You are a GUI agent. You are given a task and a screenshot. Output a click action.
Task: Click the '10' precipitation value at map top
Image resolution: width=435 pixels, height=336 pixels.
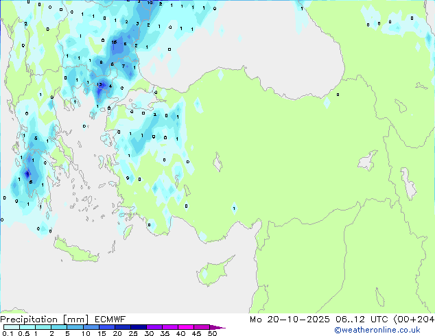150,3
